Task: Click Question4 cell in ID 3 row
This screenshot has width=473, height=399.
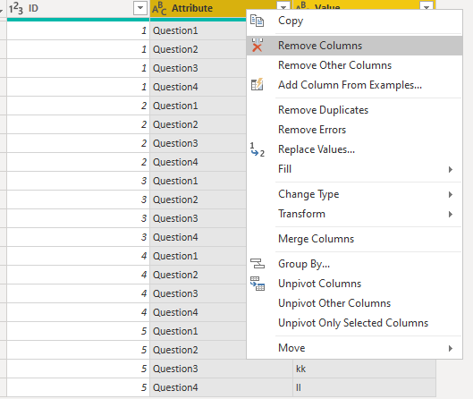Action: pyautogui.click(x=198, y=237)
